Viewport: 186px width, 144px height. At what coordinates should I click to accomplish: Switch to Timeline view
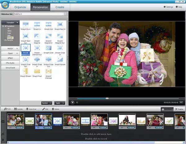click(x=179, y=109)
